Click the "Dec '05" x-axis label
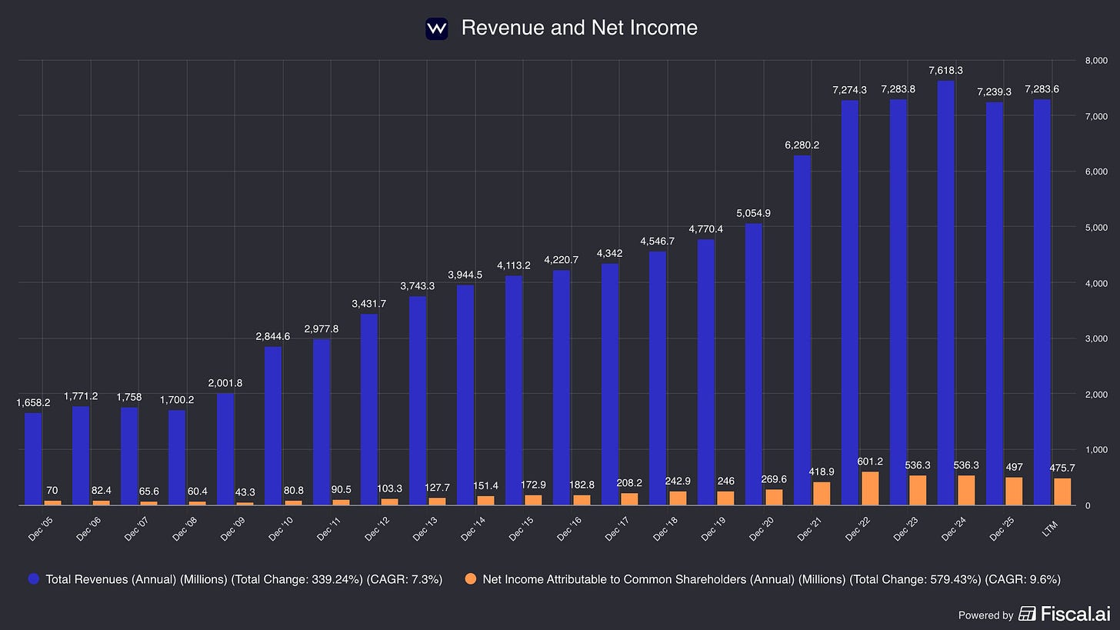 tap(39, 528)
